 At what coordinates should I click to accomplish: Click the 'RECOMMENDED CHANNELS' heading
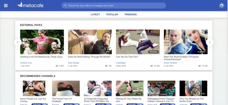(38, 76)
